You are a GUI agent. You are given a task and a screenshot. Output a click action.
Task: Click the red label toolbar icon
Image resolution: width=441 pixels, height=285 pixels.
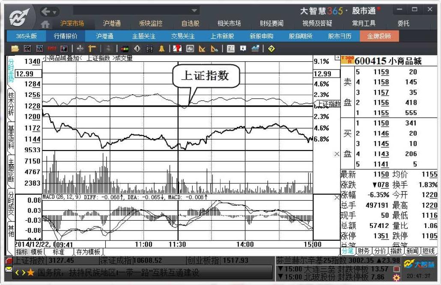pyautogui.click(x=52, y=49)
